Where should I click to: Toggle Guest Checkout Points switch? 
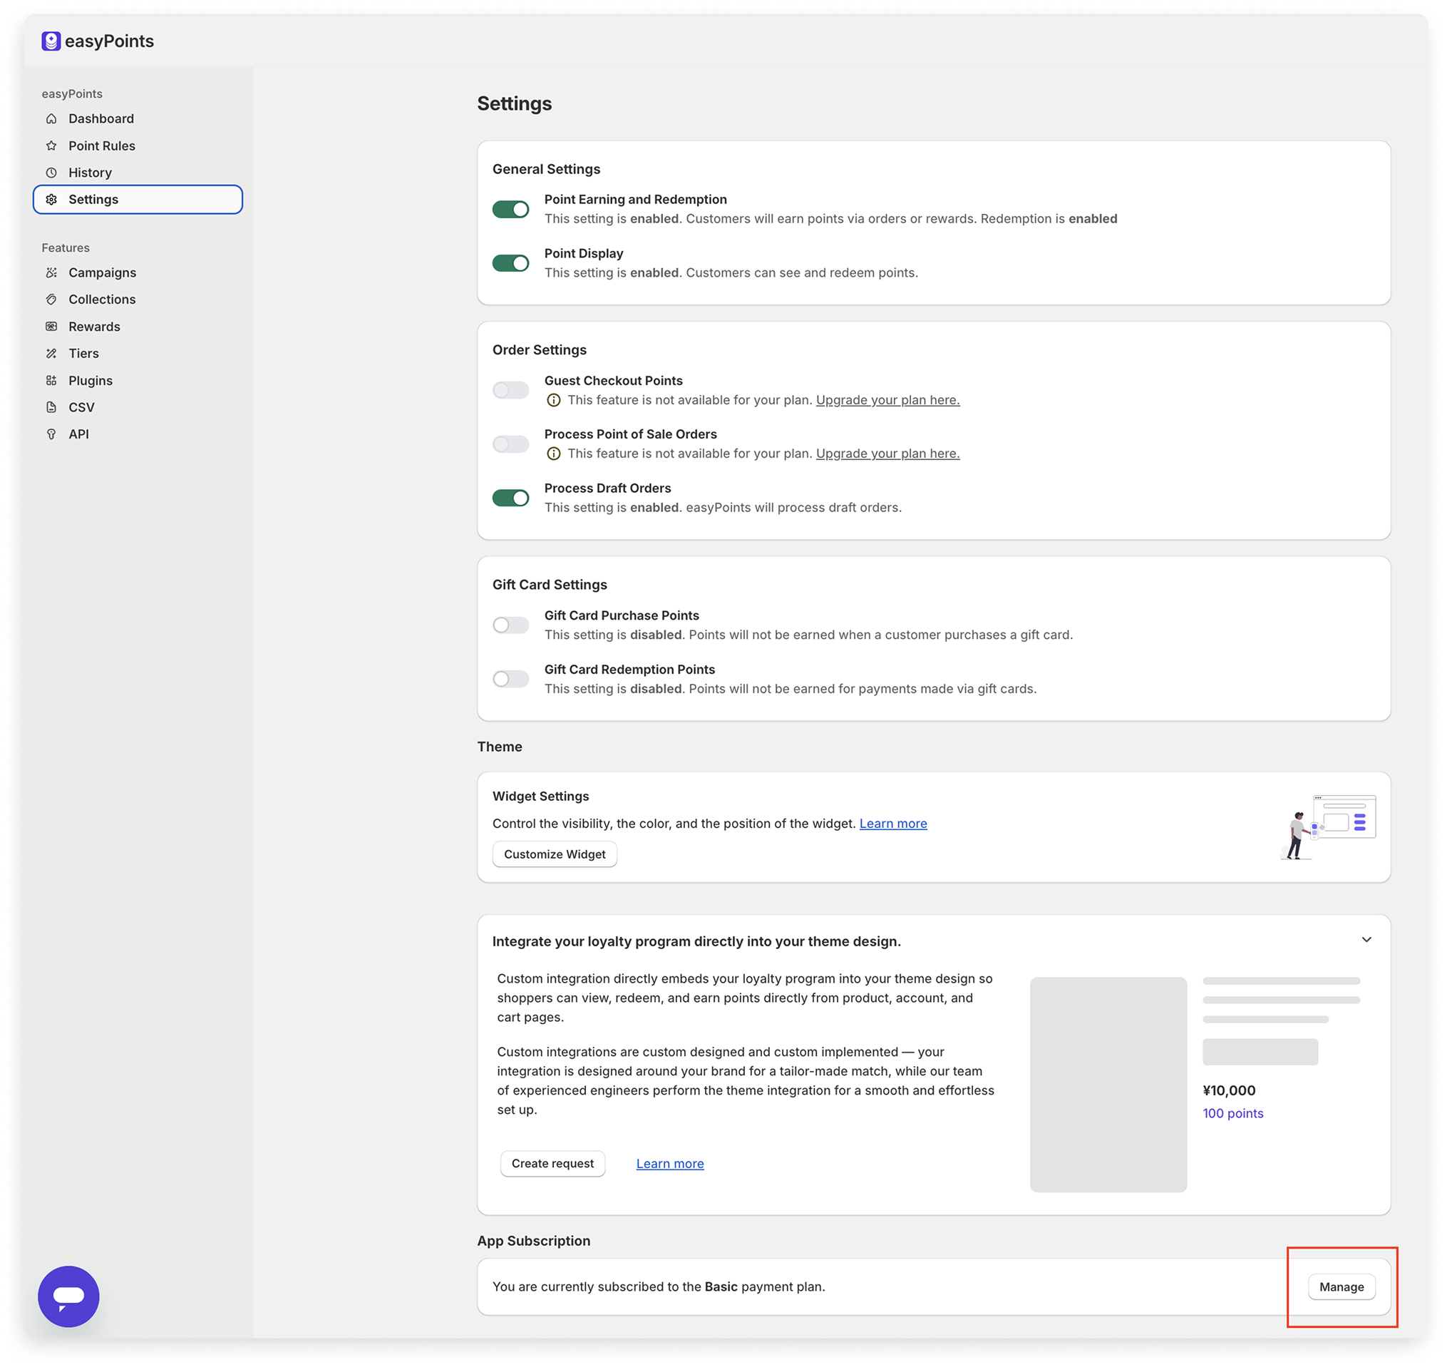tap(510, 391)
